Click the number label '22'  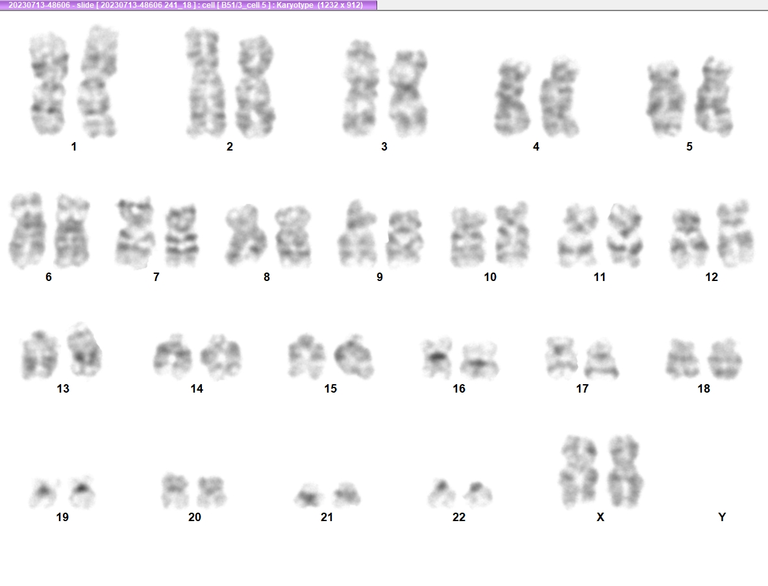click(459, 517)
